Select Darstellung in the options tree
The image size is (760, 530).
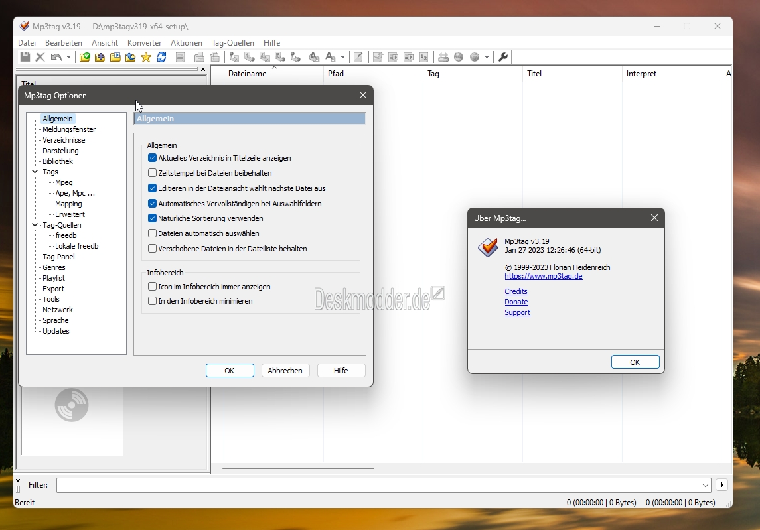pos(60,151)
